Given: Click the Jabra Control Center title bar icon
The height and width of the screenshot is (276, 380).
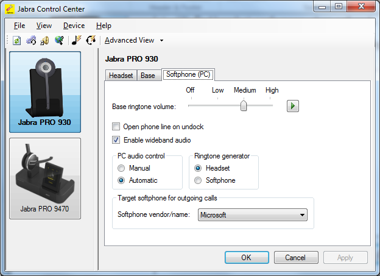Looking at the screenshot, I should coord(10,9).
